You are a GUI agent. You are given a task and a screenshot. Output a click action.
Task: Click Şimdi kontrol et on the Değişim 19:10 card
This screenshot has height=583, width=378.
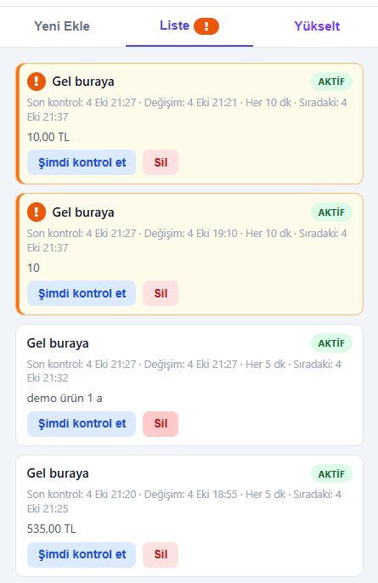point(82,293)
